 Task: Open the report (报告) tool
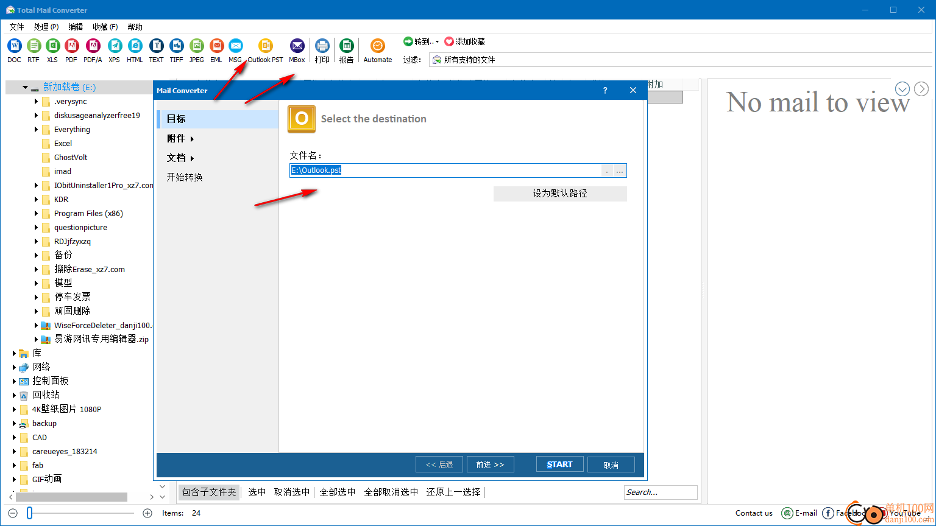pyautogui.click(x=346, y=46)
